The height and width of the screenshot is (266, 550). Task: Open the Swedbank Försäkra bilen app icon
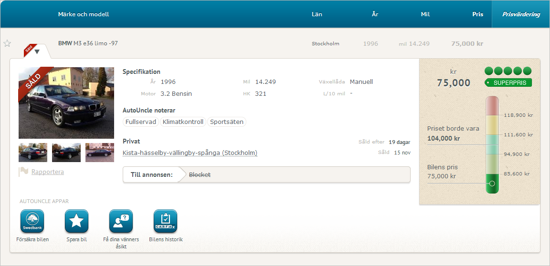coord(32,221)
